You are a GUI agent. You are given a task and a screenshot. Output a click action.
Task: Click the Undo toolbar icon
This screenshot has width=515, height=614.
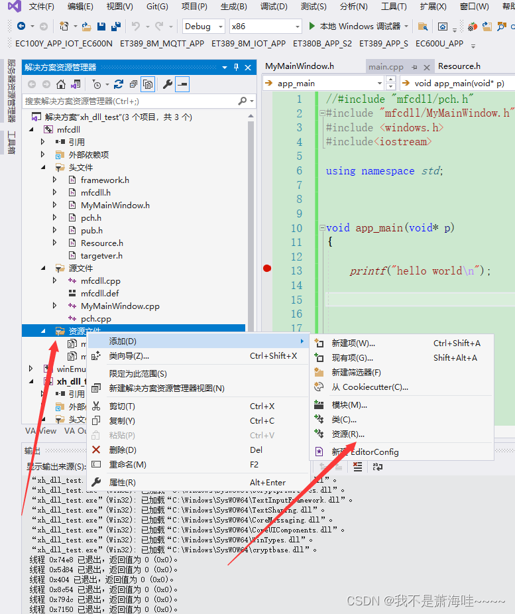click(136, 27)
